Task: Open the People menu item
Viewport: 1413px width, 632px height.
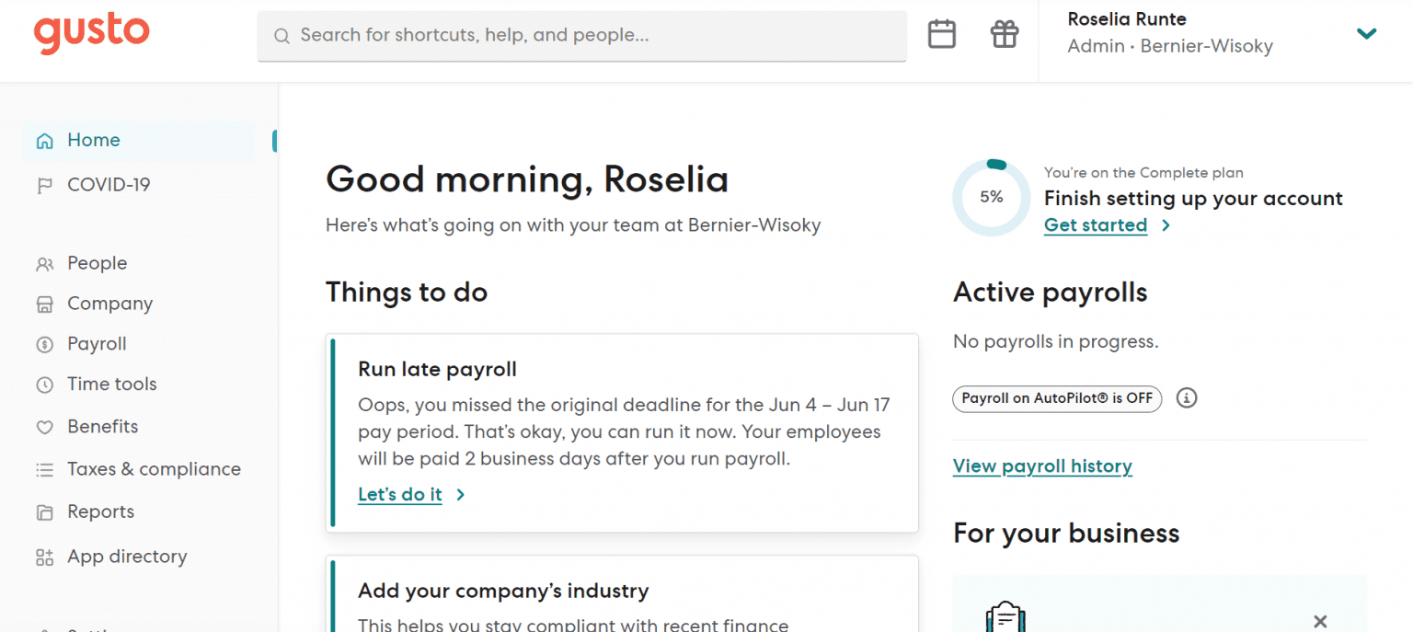Action: coord(97,263)
